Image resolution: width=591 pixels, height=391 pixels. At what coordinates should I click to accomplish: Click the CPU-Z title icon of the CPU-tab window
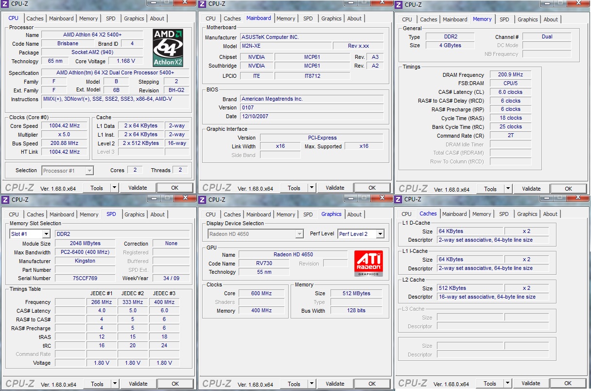[x=5, y=4]
